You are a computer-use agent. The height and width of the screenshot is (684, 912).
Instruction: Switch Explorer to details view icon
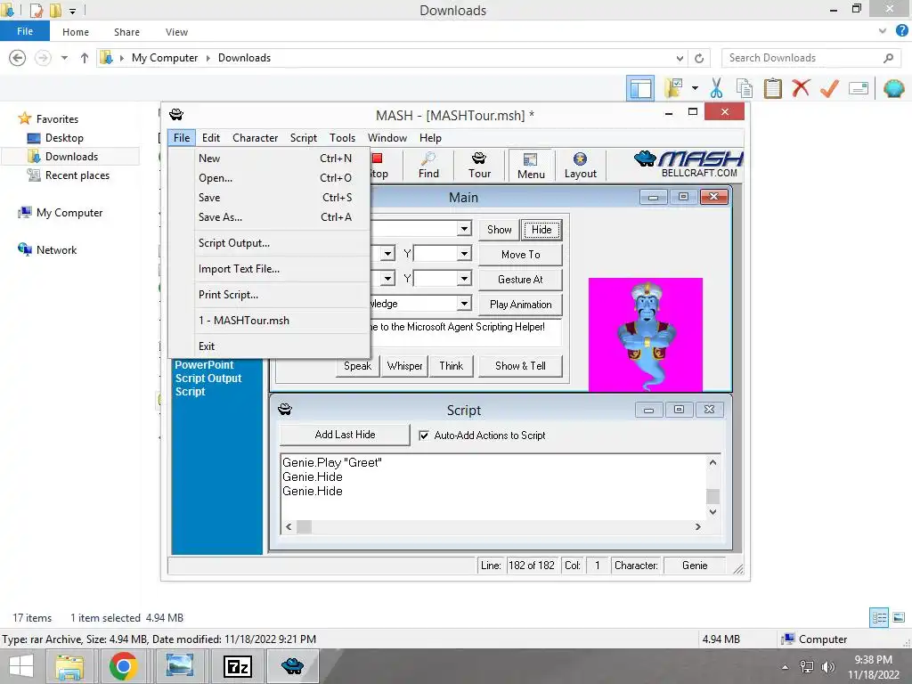(879, 618)
